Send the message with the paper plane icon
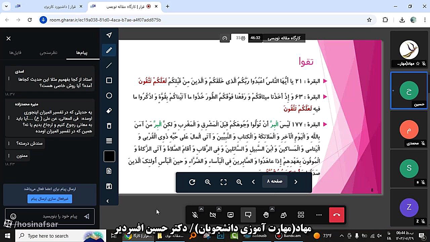This screenshot has height=242, width=430. [x=87, y=217]
